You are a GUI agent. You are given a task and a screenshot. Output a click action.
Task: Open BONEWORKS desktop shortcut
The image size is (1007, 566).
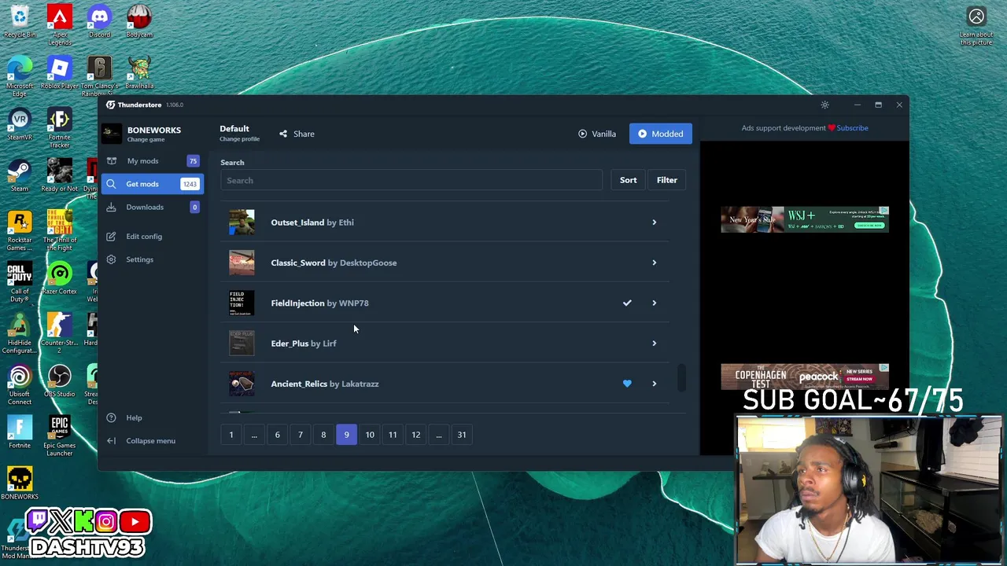coord(20,483)
